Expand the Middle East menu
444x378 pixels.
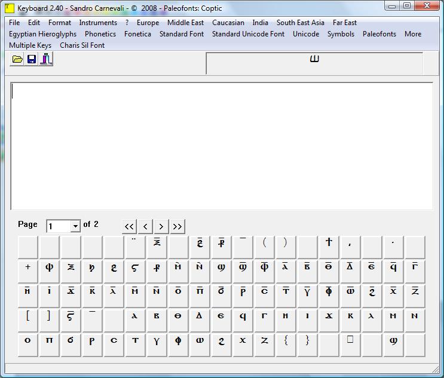click(x=185, y=23)
